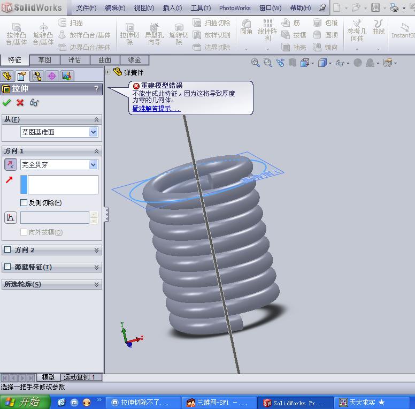Open the ConfigurationManager tab icon
Image resolution: width=415 pixels, height=409 pixels.
pyautogui.click(x=37, y=77)
